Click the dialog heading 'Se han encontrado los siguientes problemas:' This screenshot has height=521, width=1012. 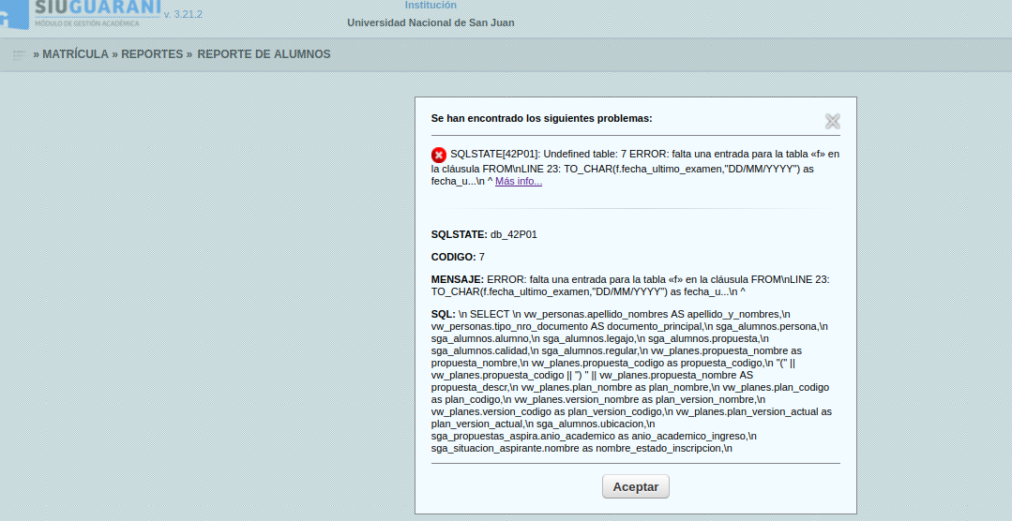point(541,119)
